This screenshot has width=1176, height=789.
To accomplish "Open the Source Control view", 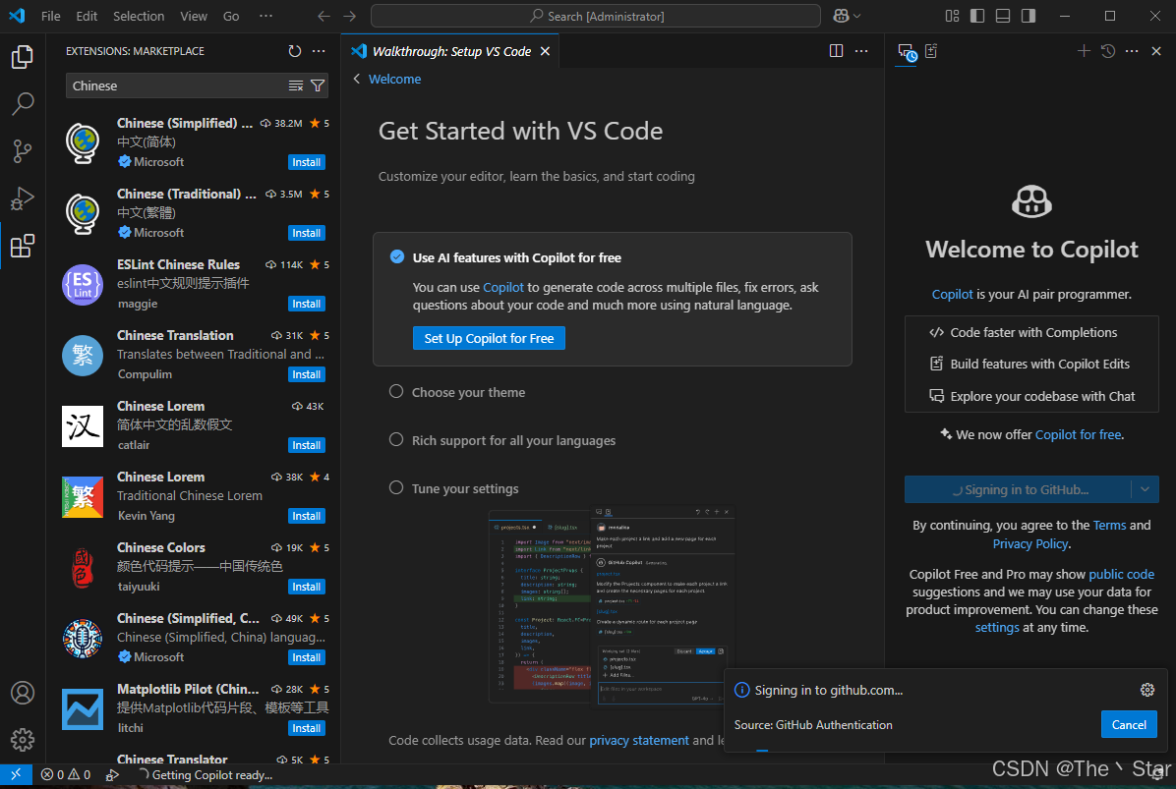I will coord(23,151).
